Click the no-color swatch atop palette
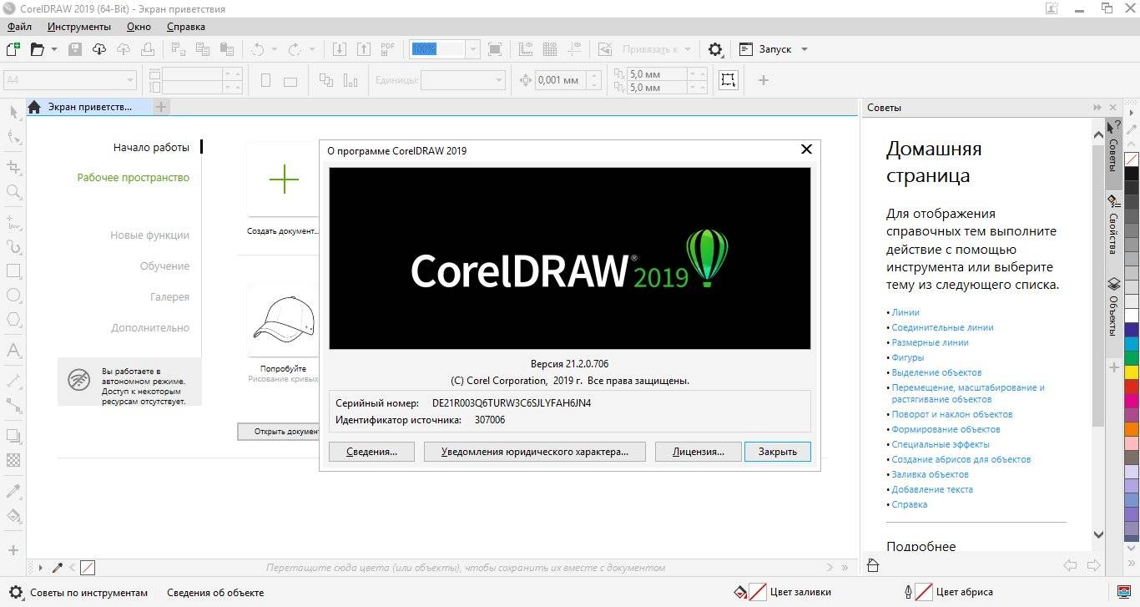Screen dimensions: 1140x607 pos(1132,159)
